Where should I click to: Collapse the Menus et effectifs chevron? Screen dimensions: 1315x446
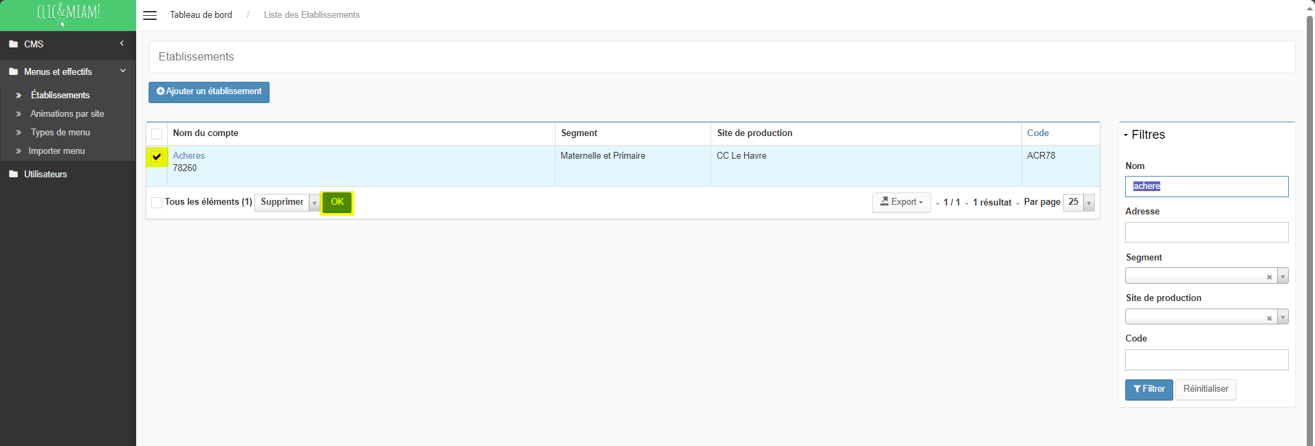(123, 71)
